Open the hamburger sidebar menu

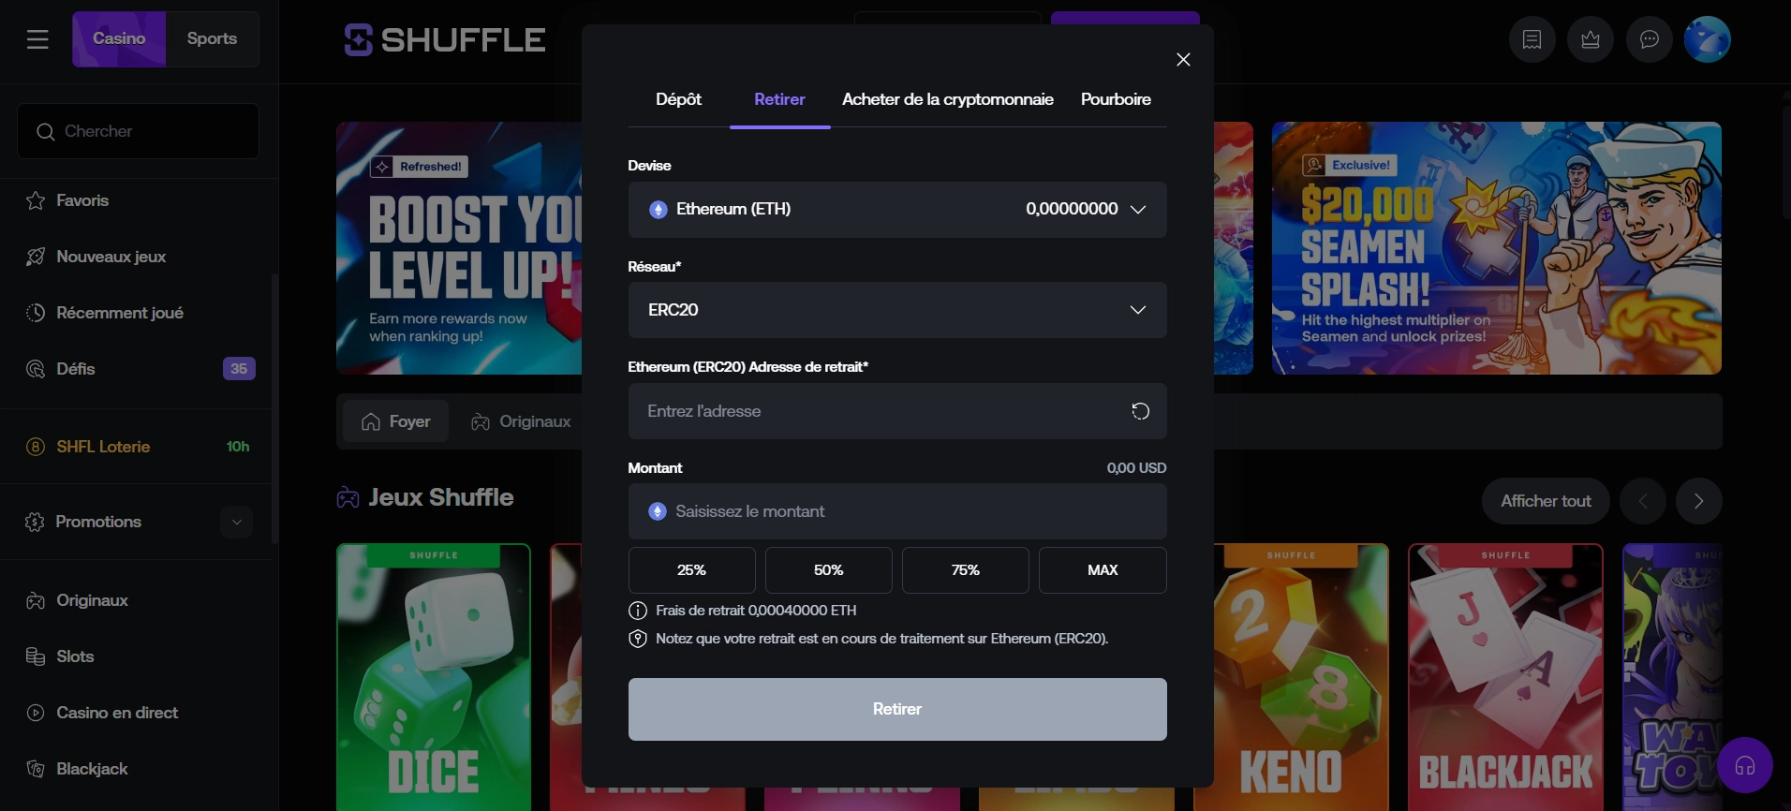tap(37, 39)
